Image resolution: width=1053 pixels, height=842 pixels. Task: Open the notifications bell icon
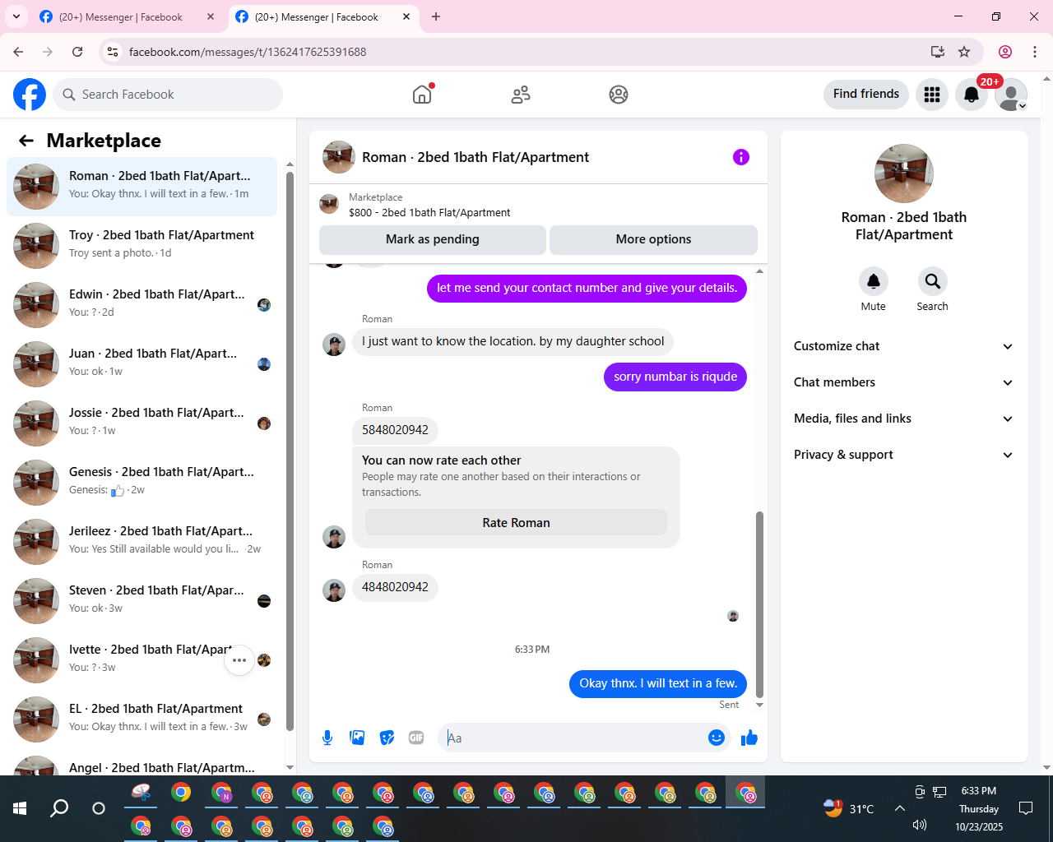pyautogui.click(x=972, y=95)
